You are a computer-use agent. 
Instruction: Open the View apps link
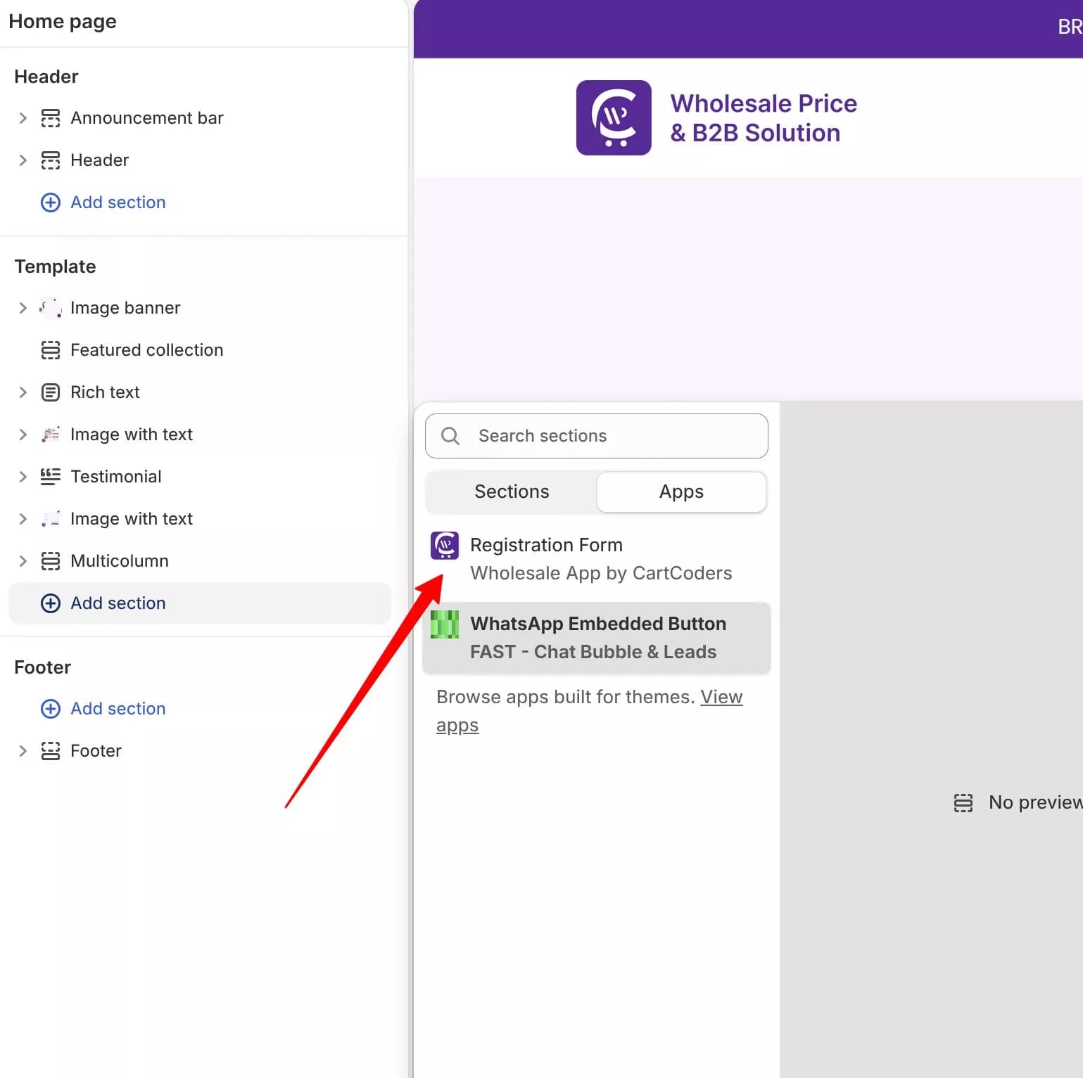click(x=590, y=711)
